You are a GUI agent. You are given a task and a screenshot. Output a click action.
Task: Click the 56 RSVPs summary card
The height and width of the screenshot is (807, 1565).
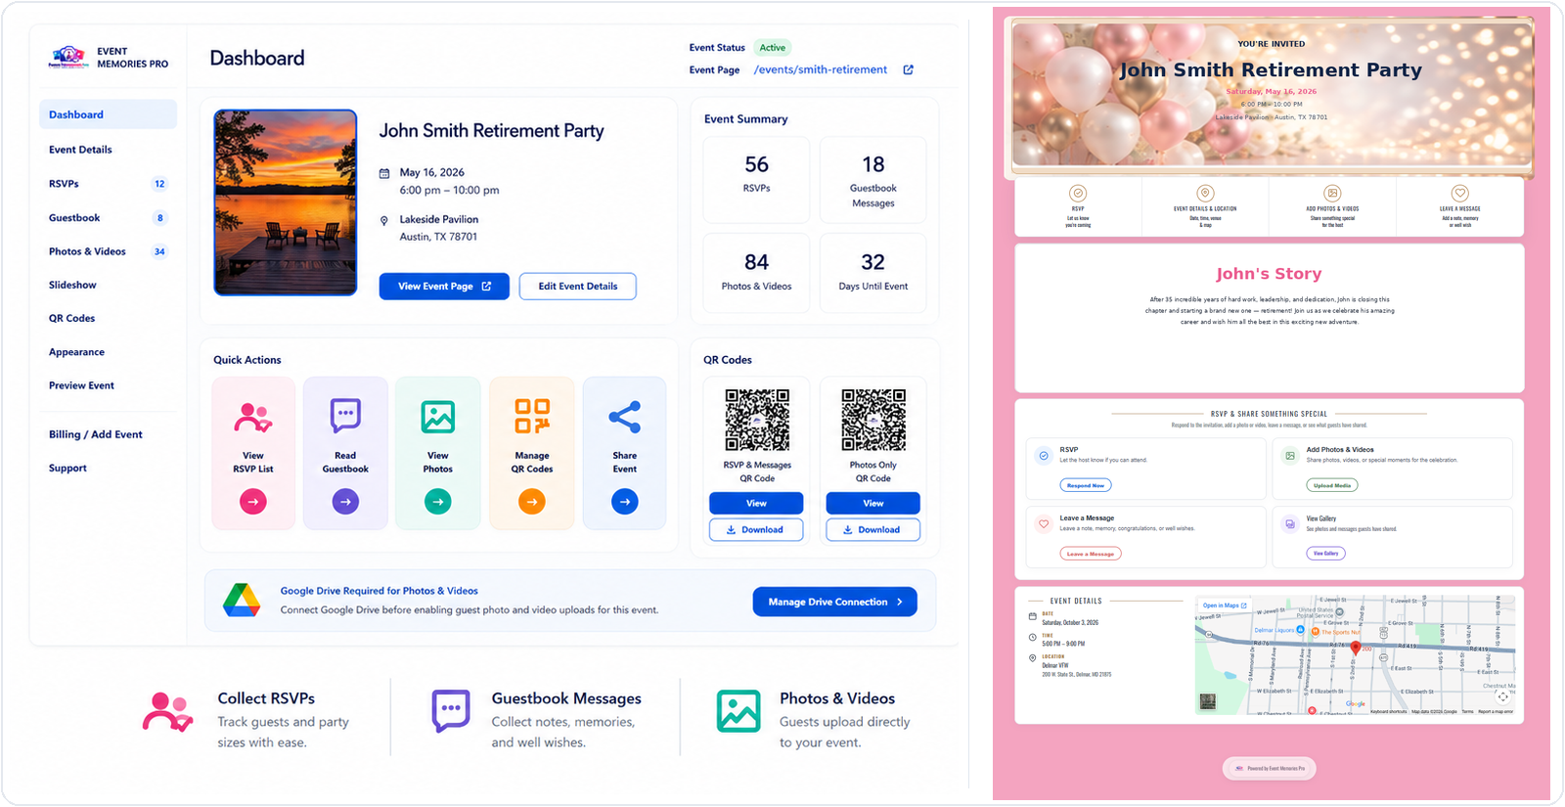tap(756, 180)
